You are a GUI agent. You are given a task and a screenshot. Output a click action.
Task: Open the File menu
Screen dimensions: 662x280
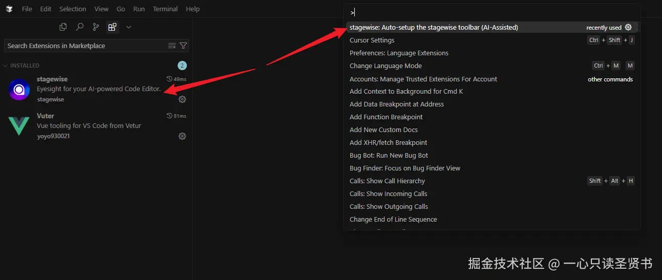tap(27, 9)
